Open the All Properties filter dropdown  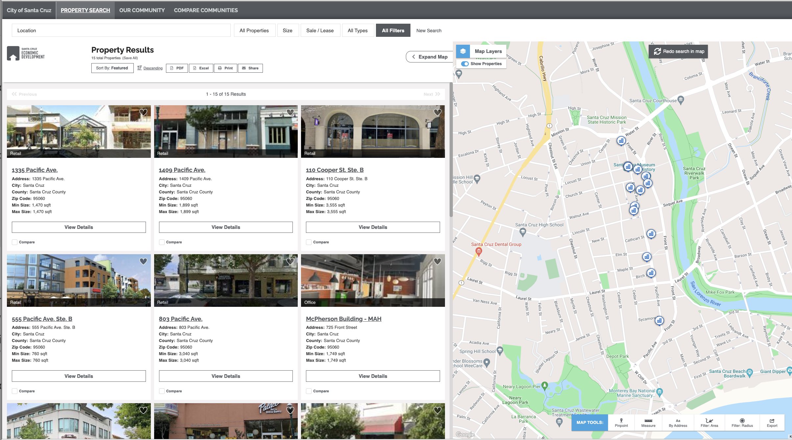coord(254,31)
